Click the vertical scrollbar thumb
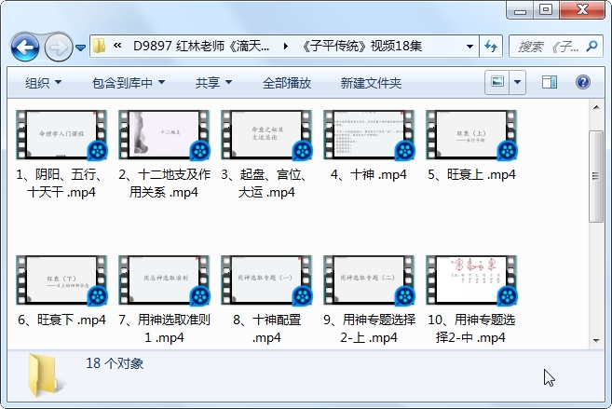This screenshot has height=409, width=612. tap(596, 176)
